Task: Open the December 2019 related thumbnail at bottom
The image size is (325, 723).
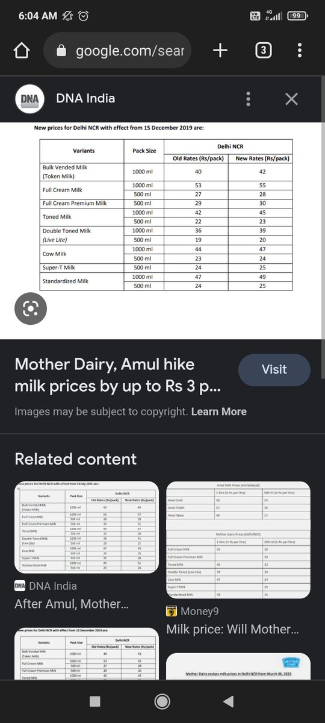Action: point(87,654)
